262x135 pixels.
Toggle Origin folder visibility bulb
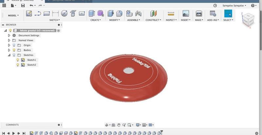[x=14, y=45]
